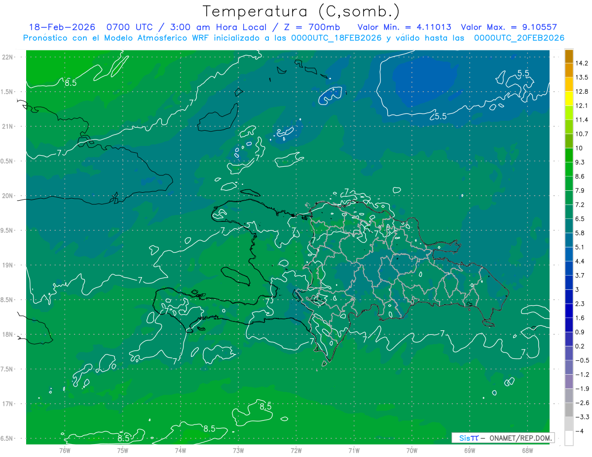Click the "20N" latitude axis label

tap(7, 196)
